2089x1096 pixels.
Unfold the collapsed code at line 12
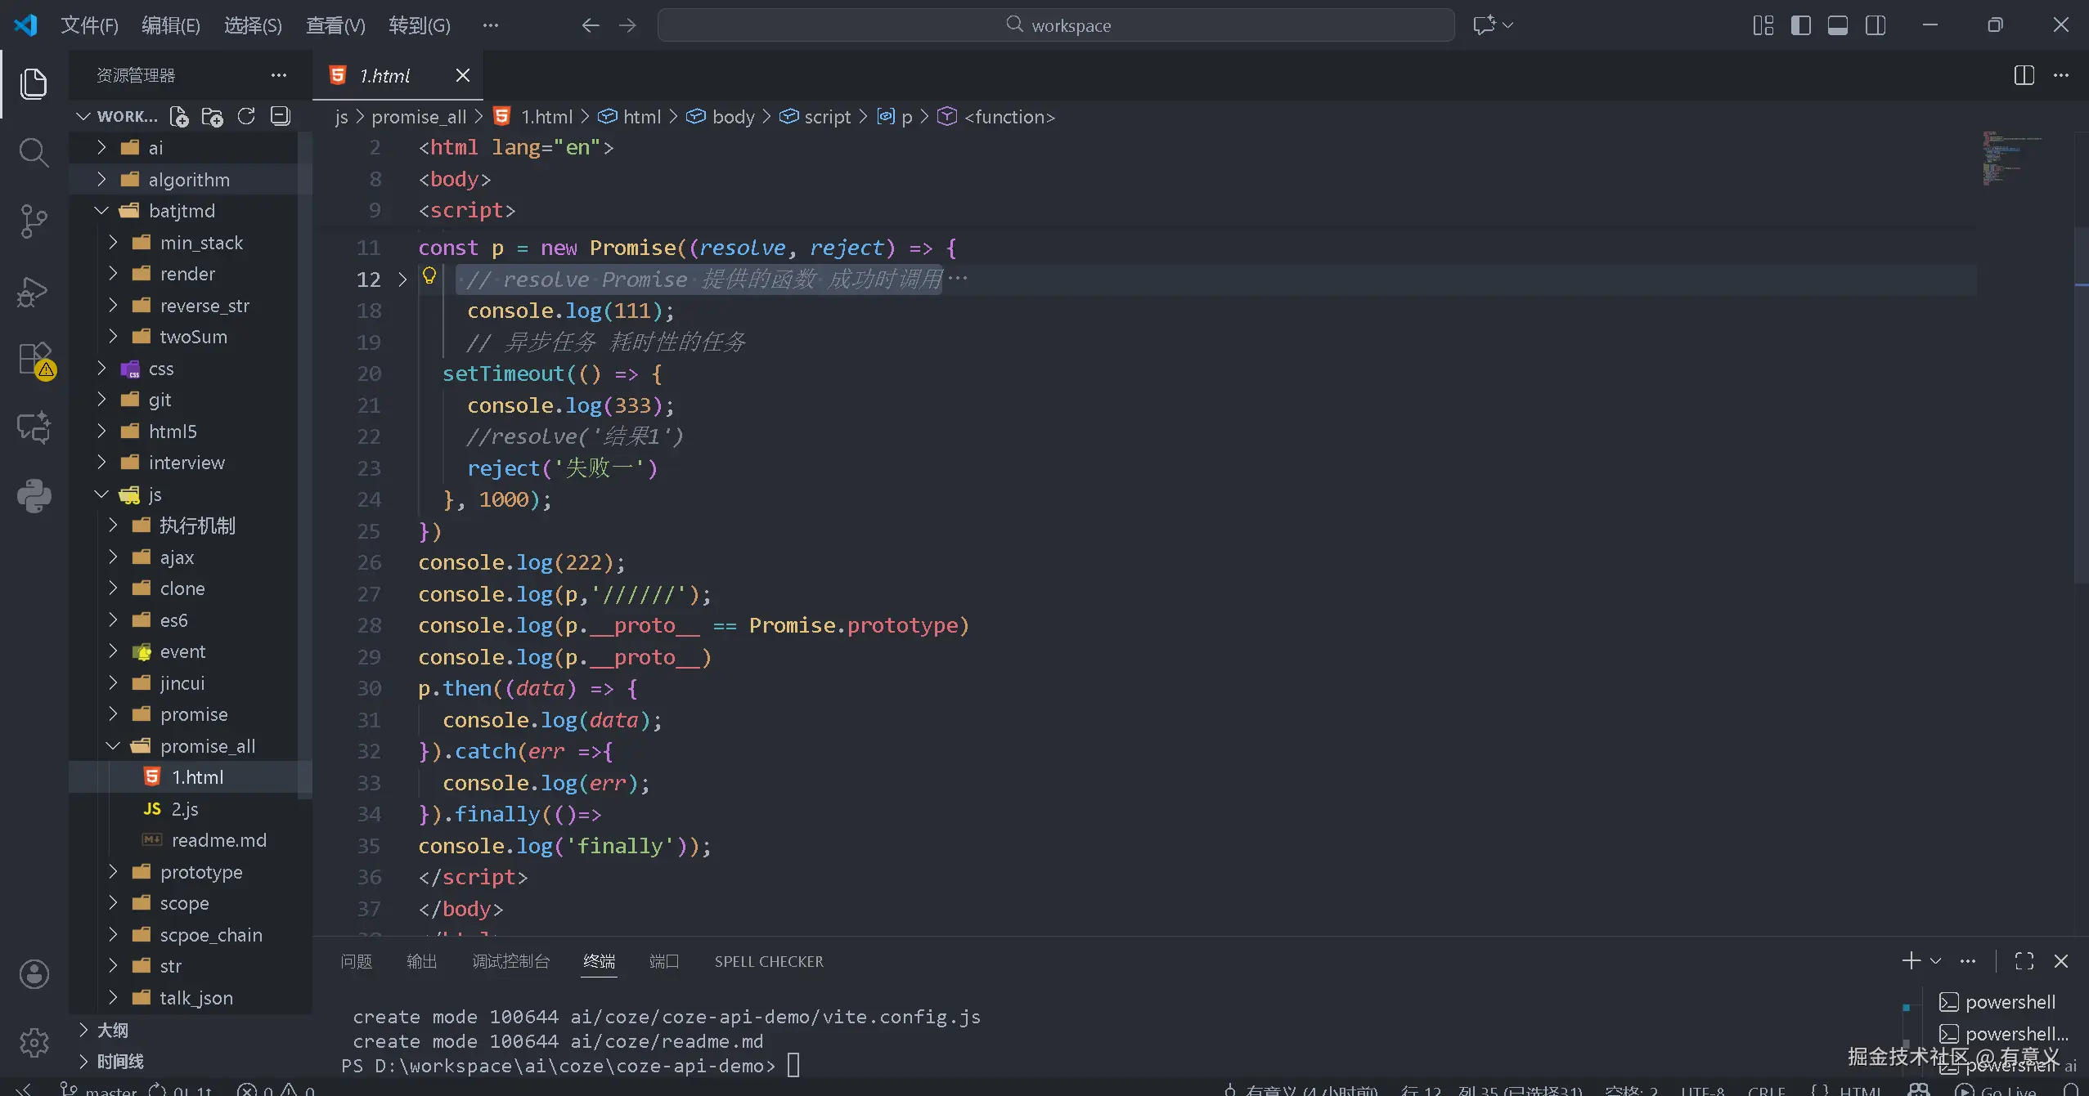tap(402, 280)
